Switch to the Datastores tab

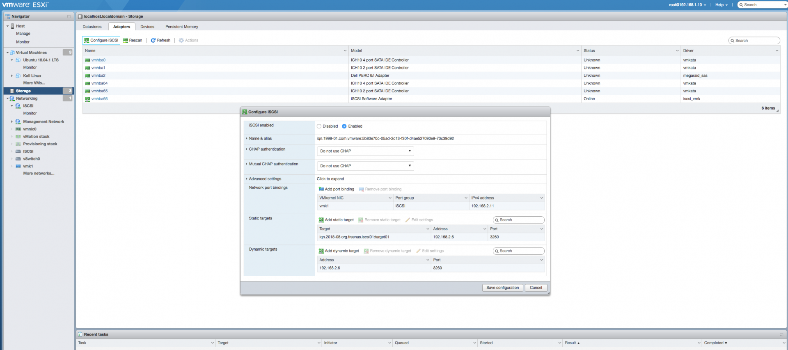[92, 27]
